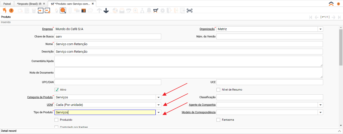
Task: Click the Chave de Busca input field
Action: [x=108, y=37]
